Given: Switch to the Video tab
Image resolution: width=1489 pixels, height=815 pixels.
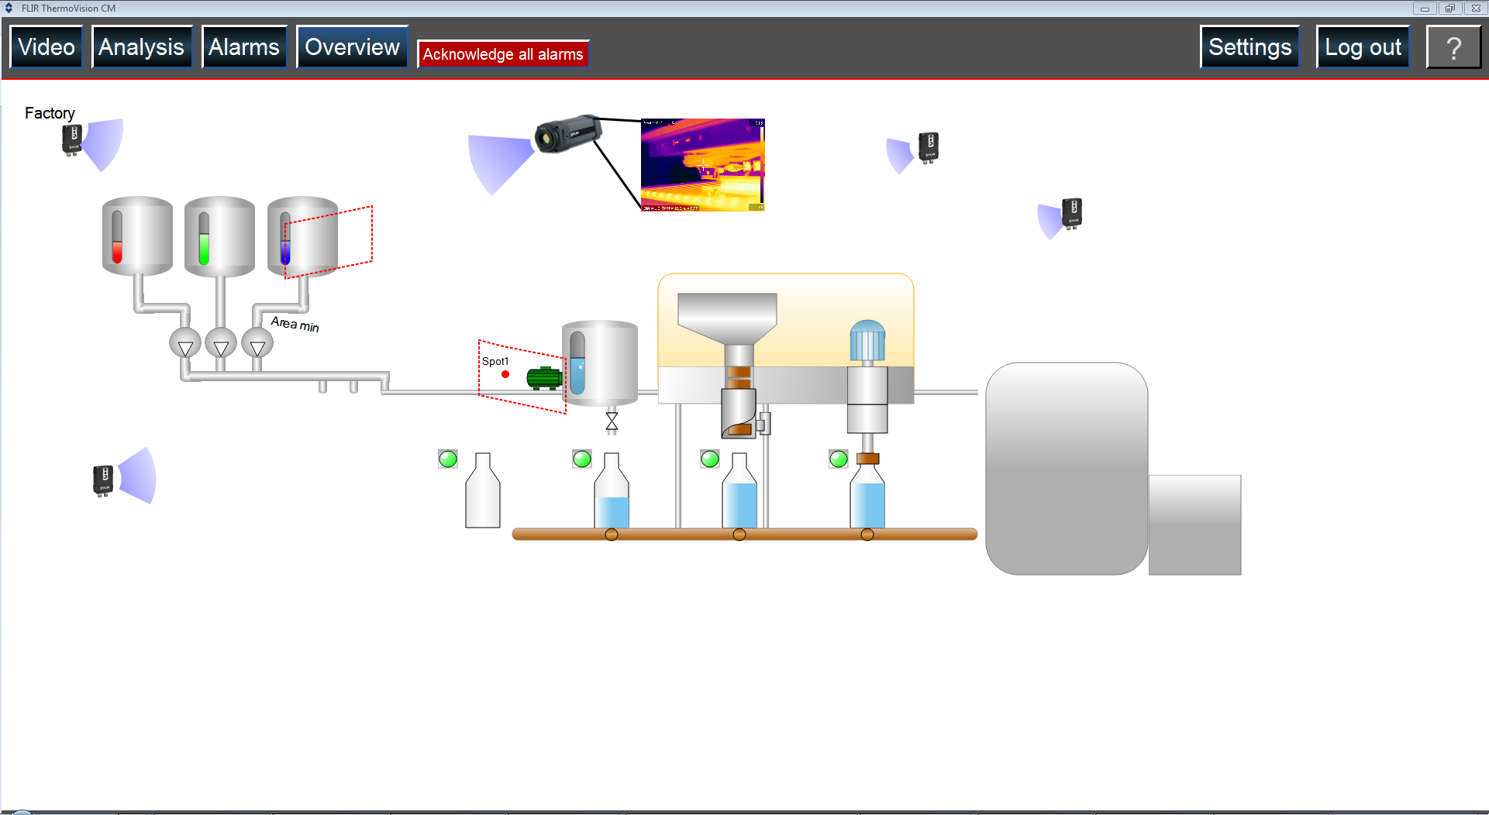Looking at the screenshot, I should click(45, 46).
